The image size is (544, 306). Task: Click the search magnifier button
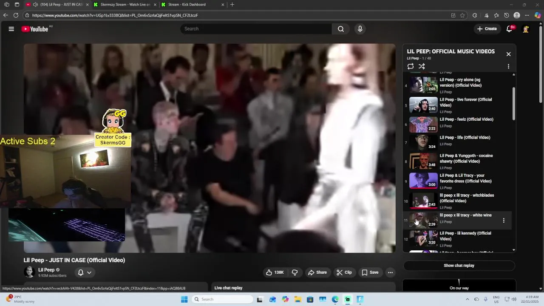tap(341, 29)
